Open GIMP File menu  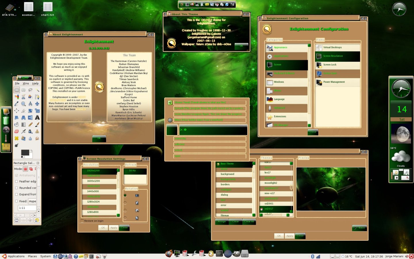coord(17,83)
